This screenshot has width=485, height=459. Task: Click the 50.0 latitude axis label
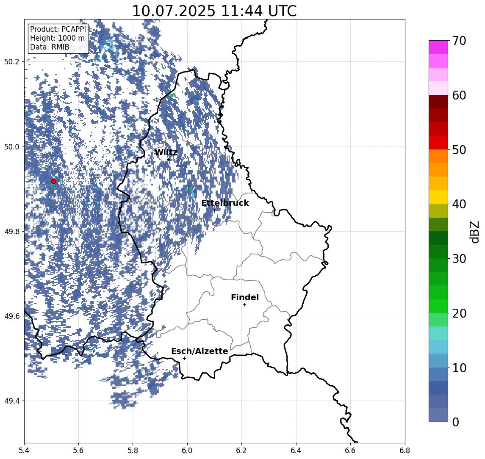coord(12,147)
